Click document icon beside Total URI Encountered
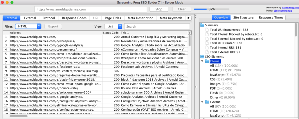Viewport: 299px width, 119px height. [207, 30]
